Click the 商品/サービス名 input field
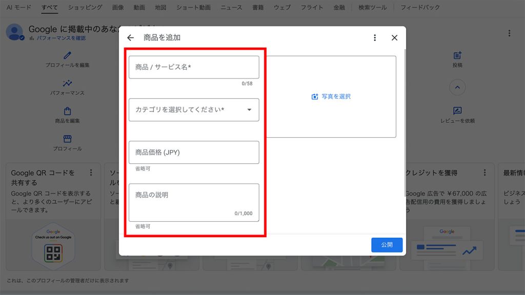Viewport: 525px width, 295px height. pos(194,67)
